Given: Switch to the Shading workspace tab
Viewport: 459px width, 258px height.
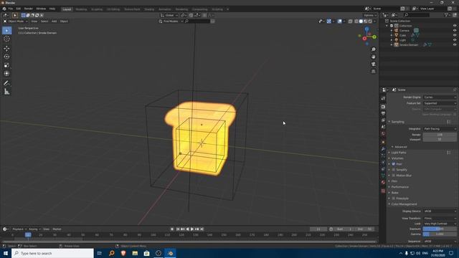Looking at the screenshot, I should coord(149,9).
